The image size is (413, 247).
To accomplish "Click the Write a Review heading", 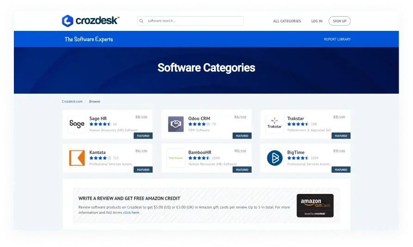I will click(x=129, y=199).
